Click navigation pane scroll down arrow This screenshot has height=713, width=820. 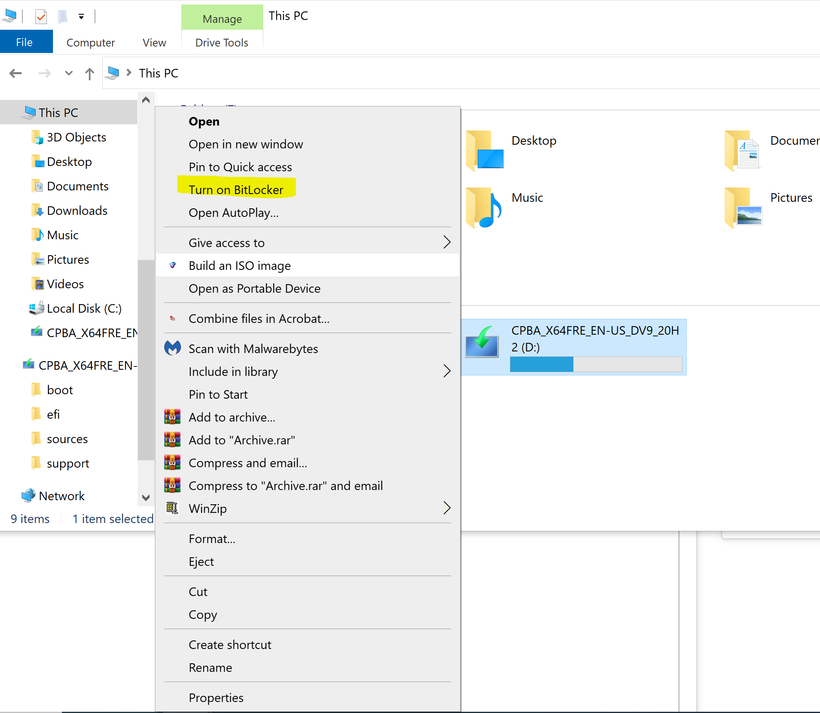146,497
